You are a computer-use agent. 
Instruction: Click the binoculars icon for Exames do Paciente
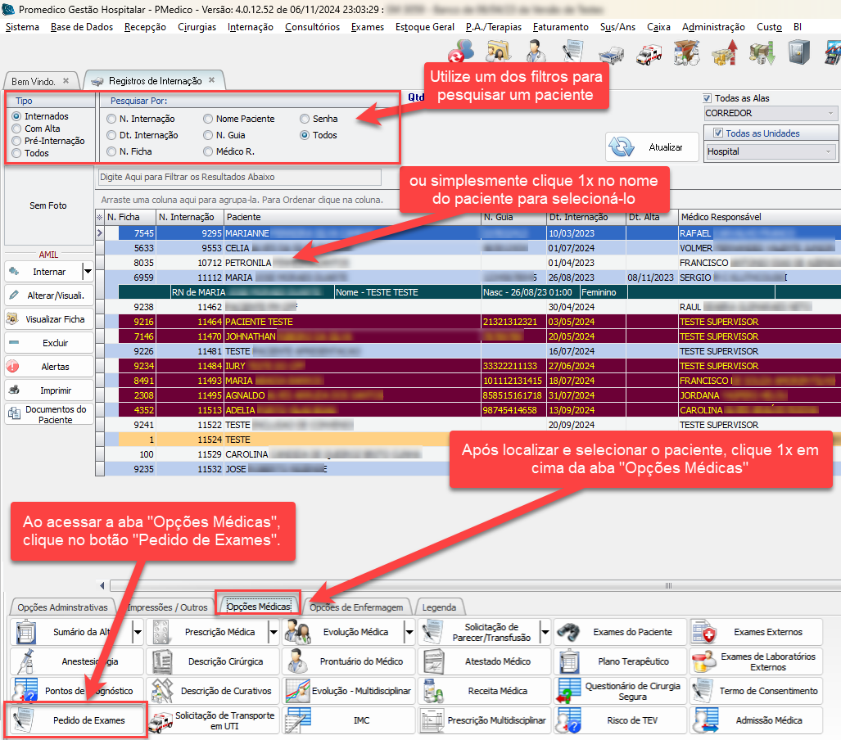(570, 632)
